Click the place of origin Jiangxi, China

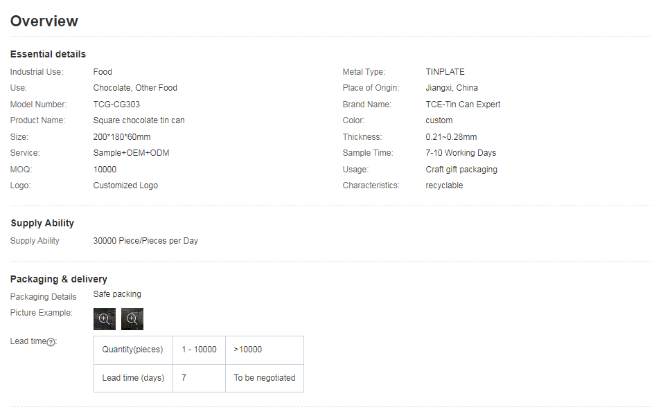[x=452, y=88]
